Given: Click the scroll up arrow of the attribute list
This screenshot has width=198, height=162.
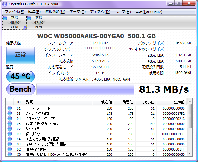Looking at the screenshot, I should click(190, 101).
